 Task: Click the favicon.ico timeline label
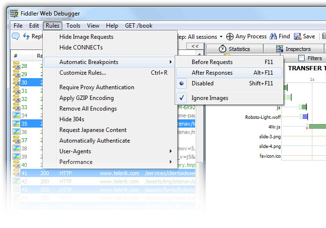click(270, 156)
